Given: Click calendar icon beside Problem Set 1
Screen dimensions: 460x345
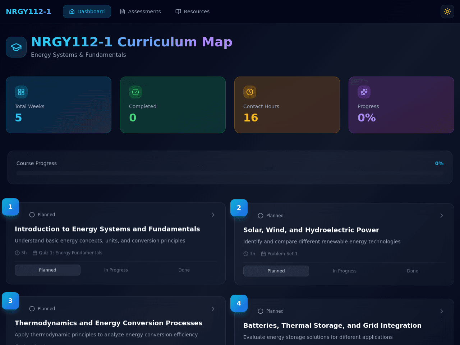Looking at the screenshot, I should point(263,254).
